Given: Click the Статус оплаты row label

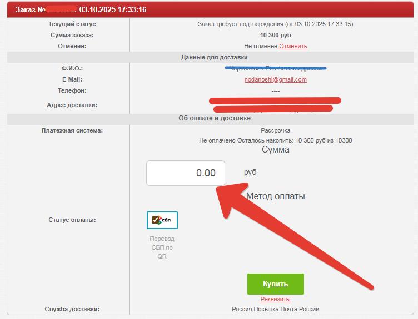Looking at the screenshot, I should tap(72, 220).
